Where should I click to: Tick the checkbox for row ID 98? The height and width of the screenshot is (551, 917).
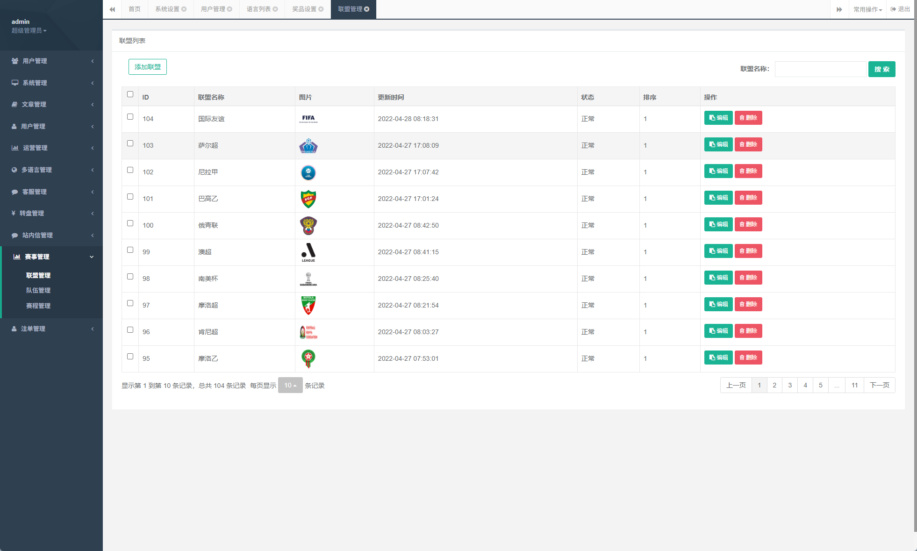130,277
